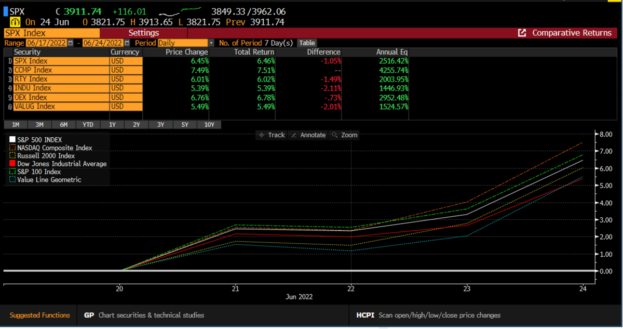Switch to the SPX Index tab
The height and width of the screenshot is (329, 623).
click(51, 33)
